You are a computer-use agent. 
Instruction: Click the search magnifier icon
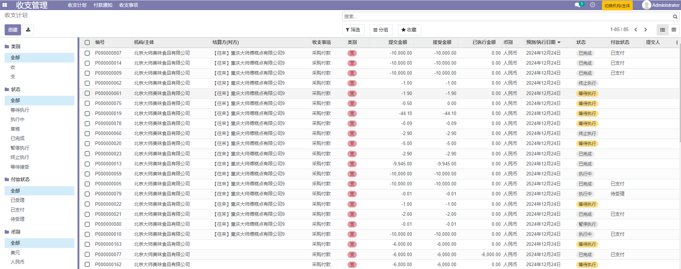point(675,17)
